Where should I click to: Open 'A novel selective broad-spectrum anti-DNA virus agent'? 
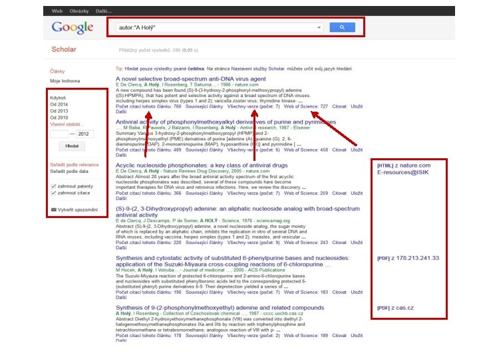point(191,78)
